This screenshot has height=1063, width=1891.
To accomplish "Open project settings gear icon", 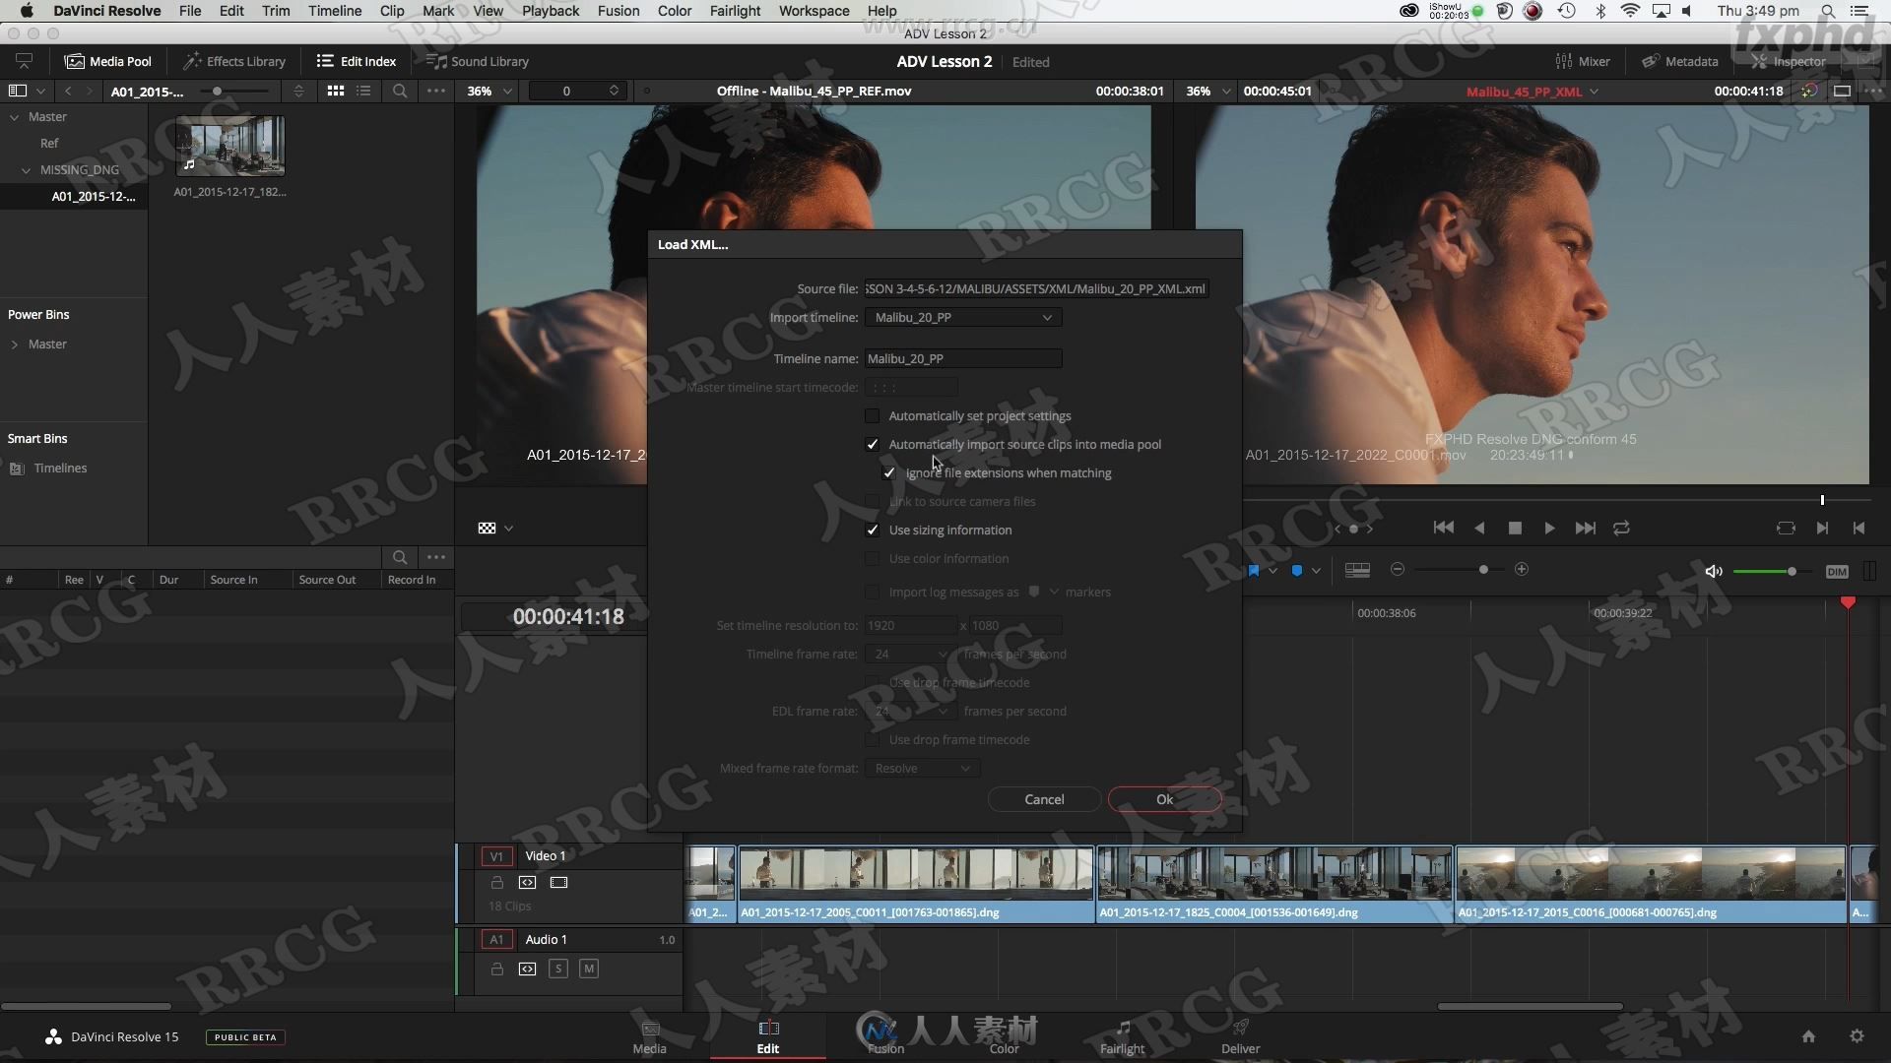I will coord(1857,1036).
